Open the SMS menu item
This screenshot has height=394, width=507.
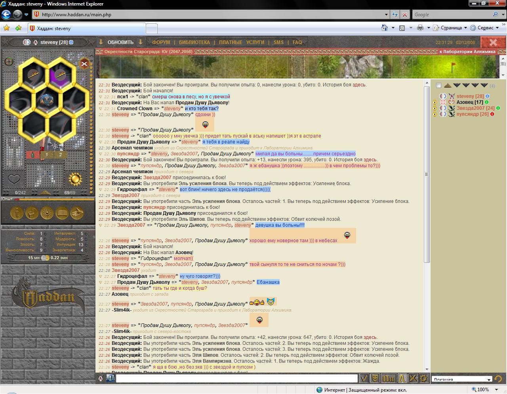tap(278, 42)
